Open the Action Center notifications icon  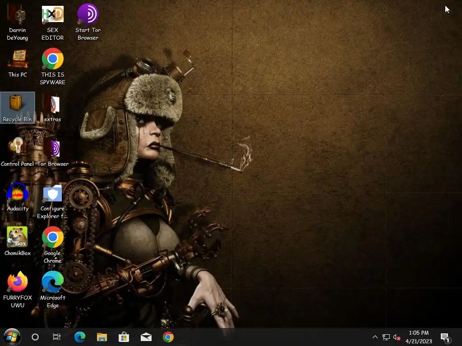pos(445,337)
